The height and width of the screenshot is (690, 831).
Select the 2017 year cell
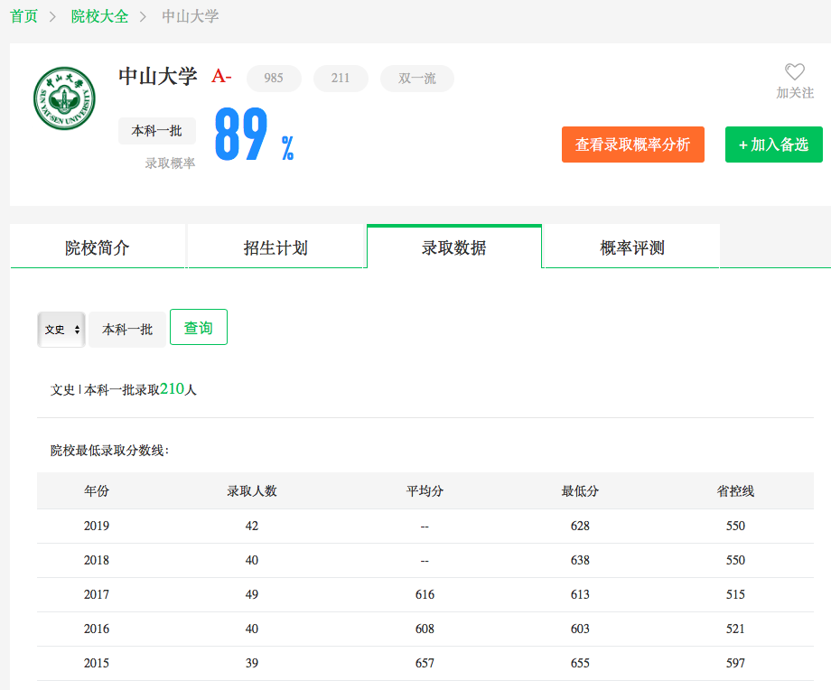coord(97,594)
